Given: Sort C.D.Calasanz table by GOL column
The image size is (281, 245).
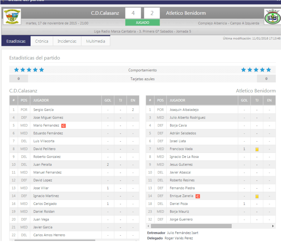Looking at the screenshot, I should tap(108, 100).
